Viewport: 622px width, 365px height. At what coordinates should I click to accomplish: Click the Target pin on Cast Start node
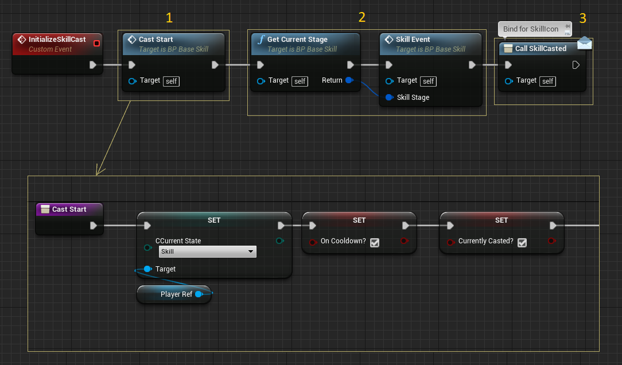click(133, 81)
